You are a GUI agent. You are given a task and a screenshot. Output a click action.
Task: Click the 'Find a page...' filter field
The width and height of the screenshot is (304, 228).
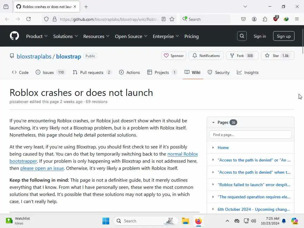click(250, 134)
